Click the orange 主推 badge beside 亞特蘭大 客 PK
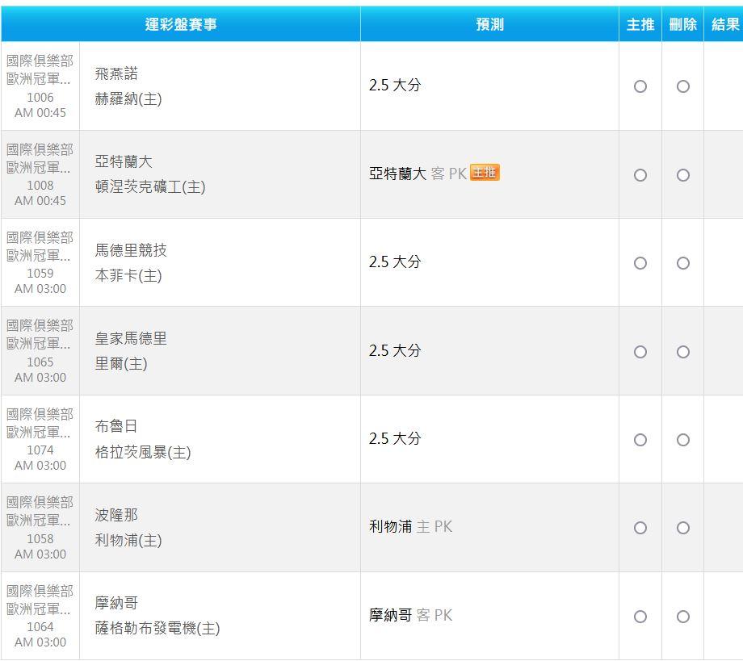The image size is (743, 661). pos(485,173)
